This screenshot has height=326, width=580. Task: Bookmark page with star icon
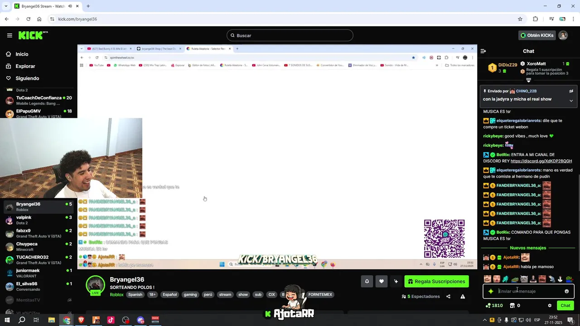[x=520, y=19]
